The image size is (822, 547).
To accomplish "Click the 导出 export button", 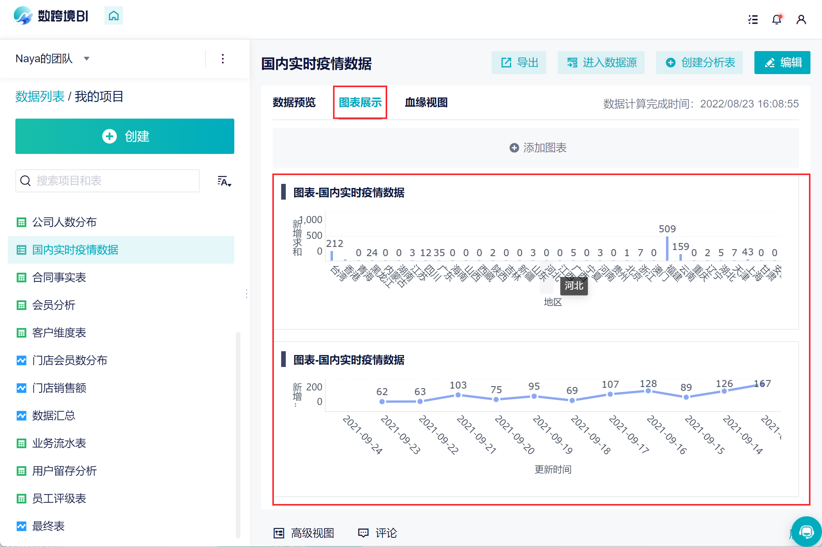I will coord(519,63).
